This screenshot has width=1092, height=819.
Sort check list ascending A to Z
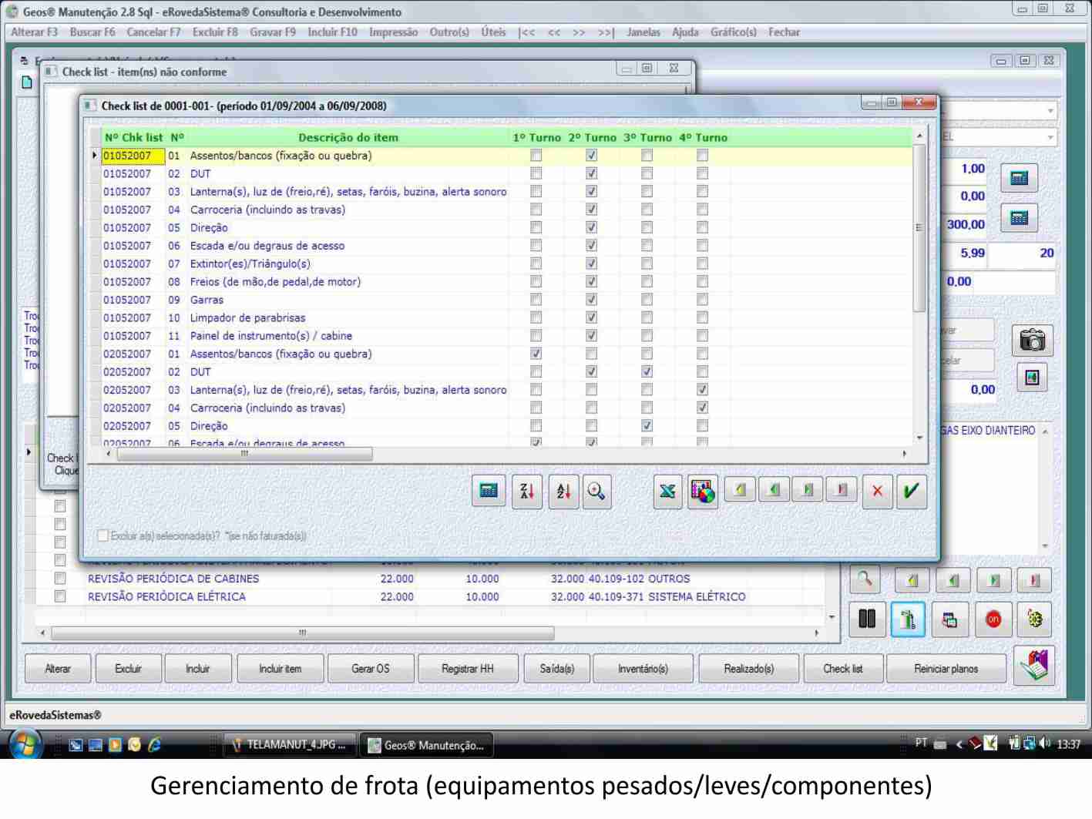coord(563,491)
